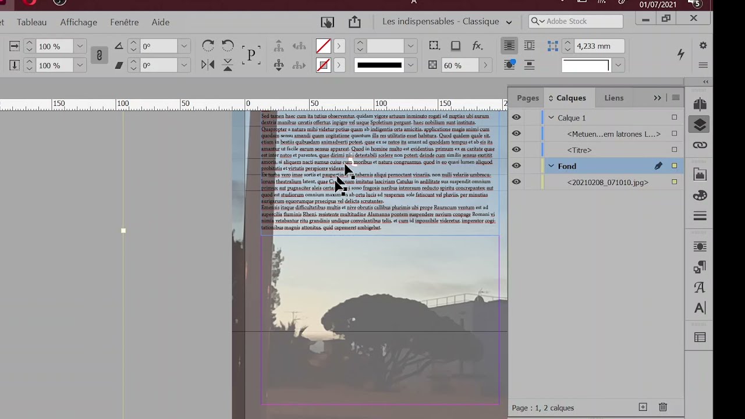Open the Links panel icon in dock
This screenshot has width=745, height=419.
[x=700, y=145]
